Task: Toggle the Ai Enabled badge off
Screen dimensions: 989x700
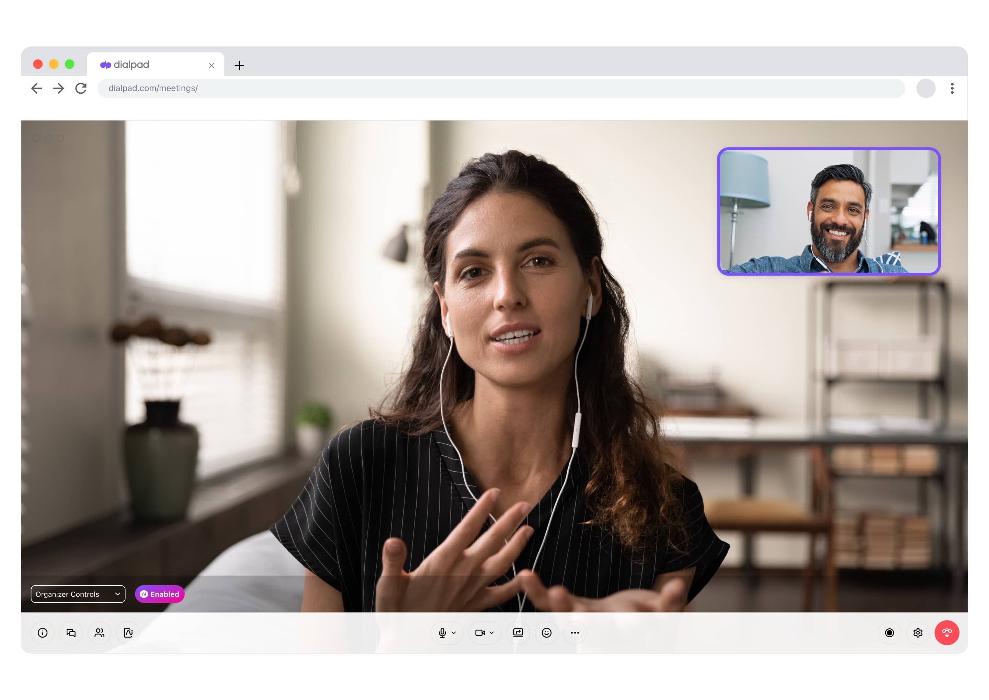Action: (x=159, y=594)
